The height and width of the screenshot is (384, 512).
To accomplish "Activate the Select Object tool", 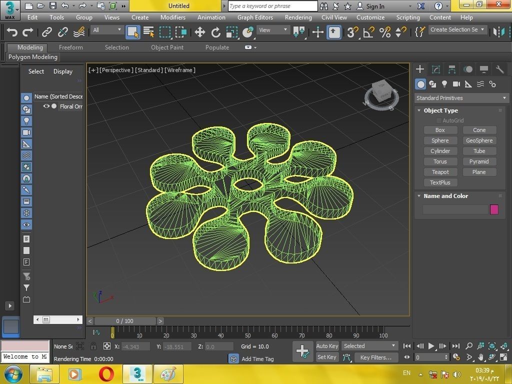I will (133, 32).
